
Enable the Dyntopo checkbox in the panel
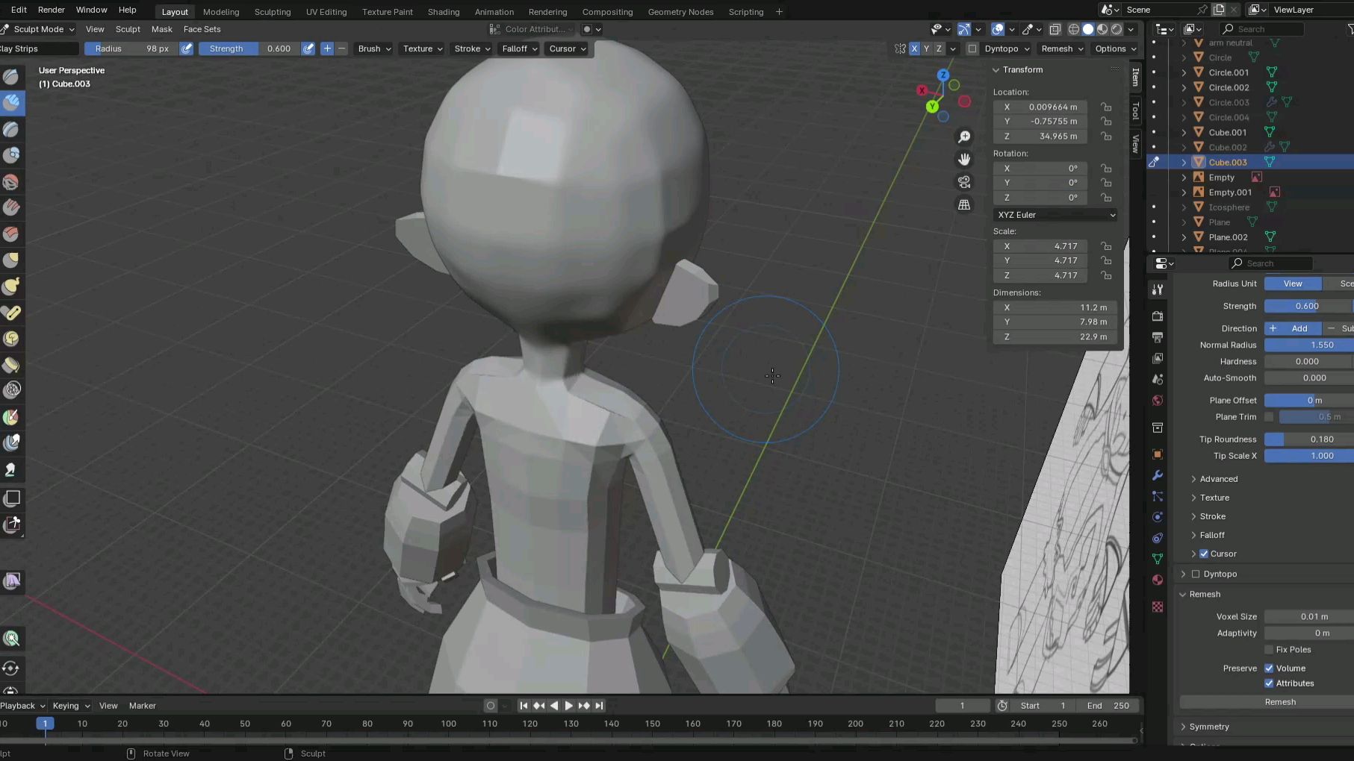(1196, 574)
